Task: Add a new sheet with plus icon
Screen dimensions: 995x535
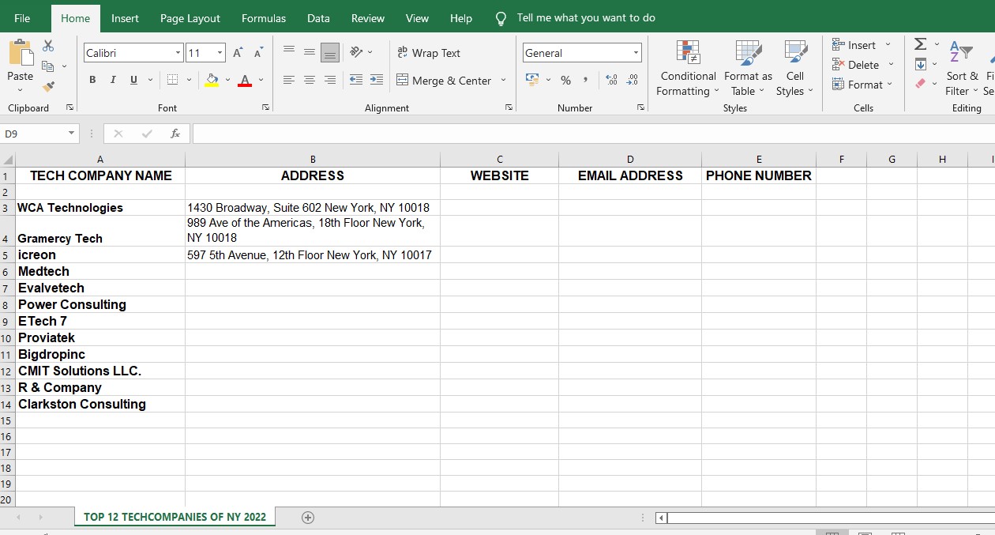Action: [308, 518]
